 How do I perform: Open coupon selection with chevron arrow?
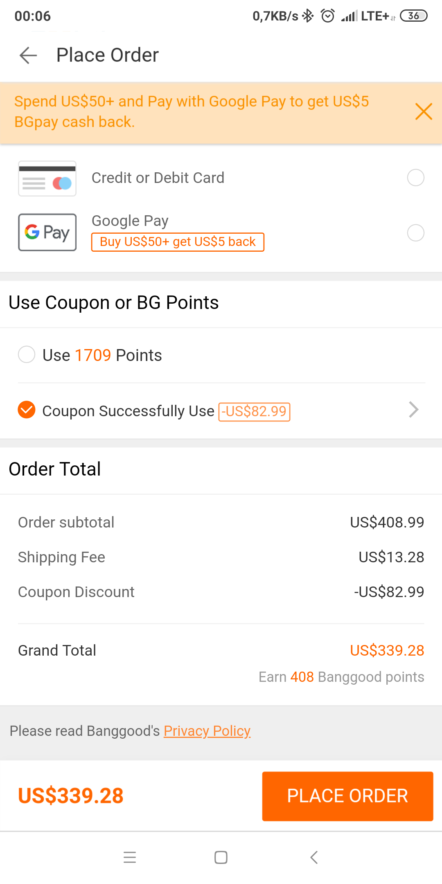414,410
